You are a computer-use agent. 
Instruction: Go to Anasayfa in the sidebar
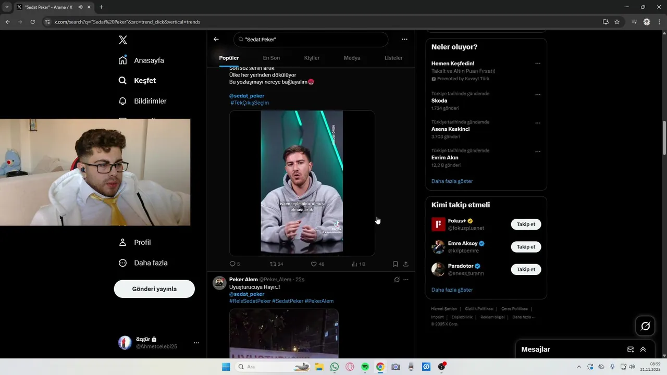pos(141,60)
